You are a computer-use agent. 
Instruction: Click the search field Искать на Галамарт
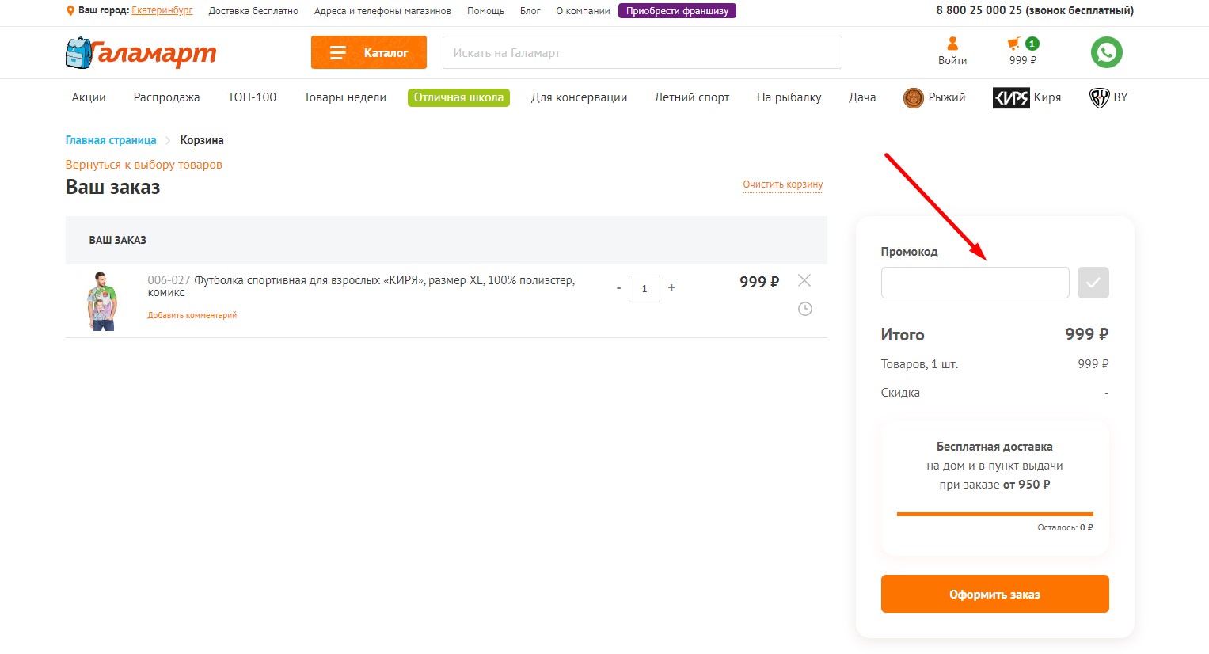pos(642,52)
